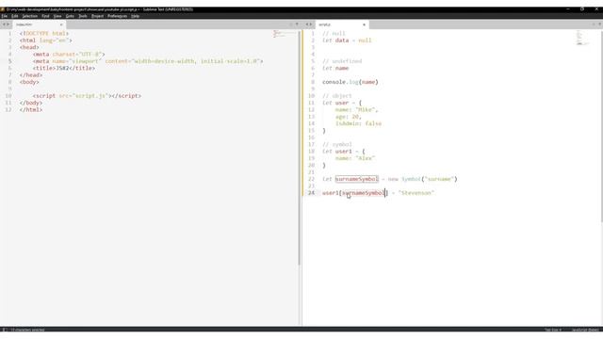Click the new tab plus in left pane
The image size is (603, 339).
click(x=291, y=24)
